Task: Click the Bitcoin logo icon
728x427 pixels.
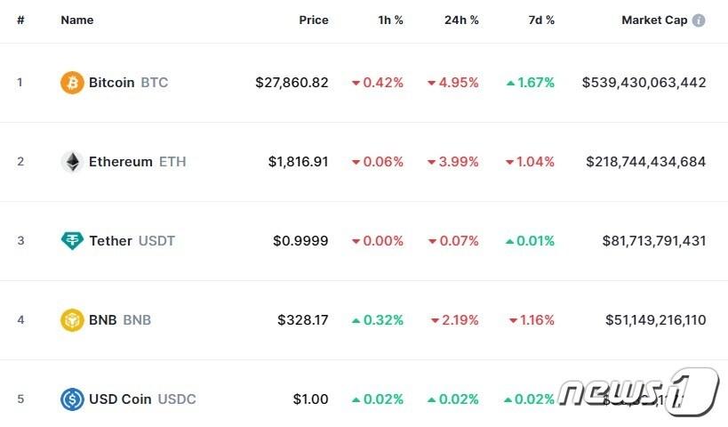Action: [x=72, y=83]
